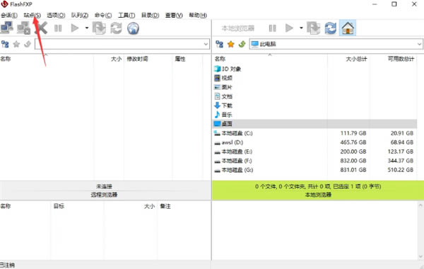Viewport: 424px width, 269px height.
Task: Click the Connect icon in remote toolbar
Action: pyautogui.click(x=7, y=28)
